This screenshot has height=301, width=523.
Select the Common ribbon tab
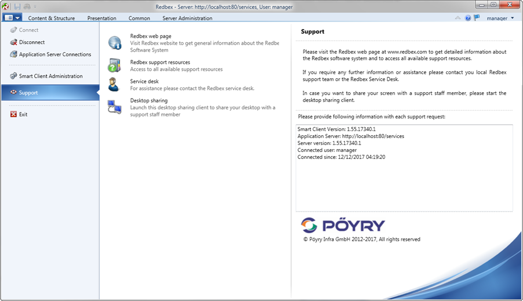(139, 18)
